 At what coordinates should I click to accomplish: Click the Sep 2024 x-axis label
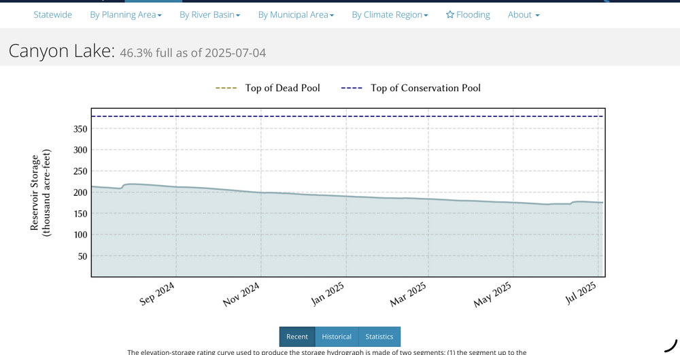pos(157,294)
